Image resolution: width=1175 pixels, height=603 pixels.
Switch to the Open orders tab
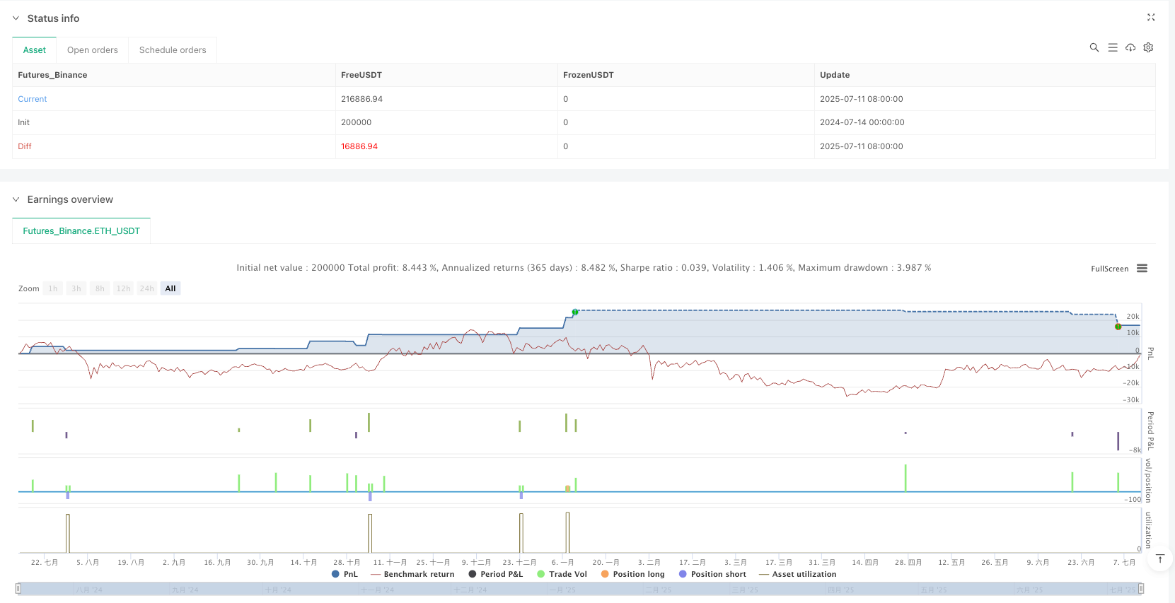(x=93, y=50)
